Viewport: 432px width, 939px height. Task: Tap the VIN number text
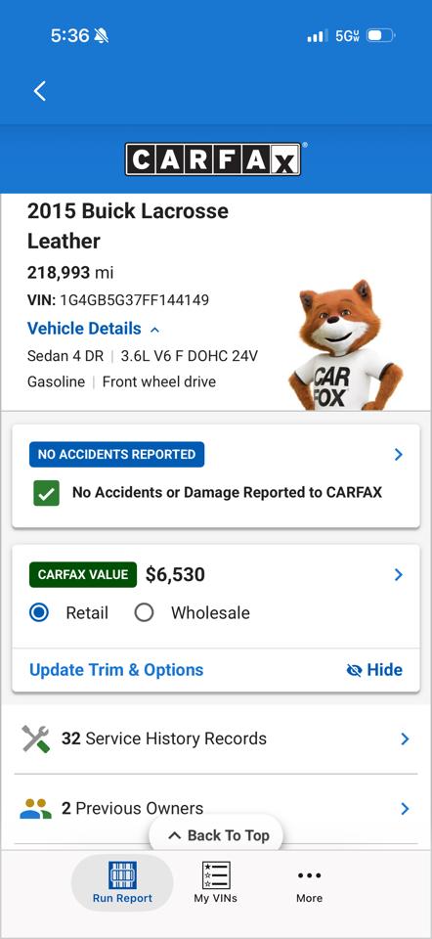click(x=135, y=300)
